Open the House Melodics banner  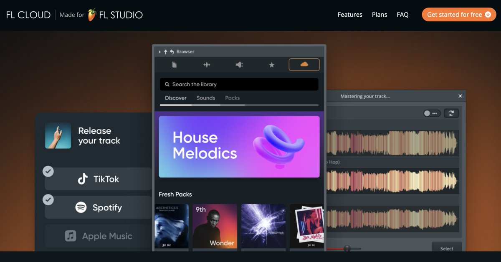[239, 147]
